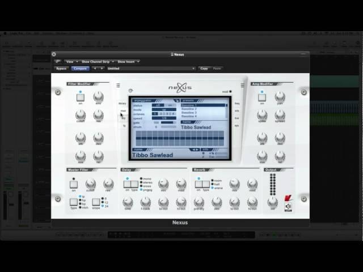The image size is (363, 272).
Task: Open the library tab
Action: (x=123, y=103)
